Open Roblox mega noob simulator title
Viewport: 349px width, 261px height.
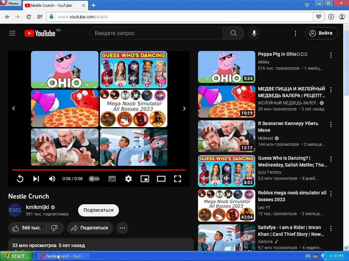pyautogui.click(x=292, y=196)
